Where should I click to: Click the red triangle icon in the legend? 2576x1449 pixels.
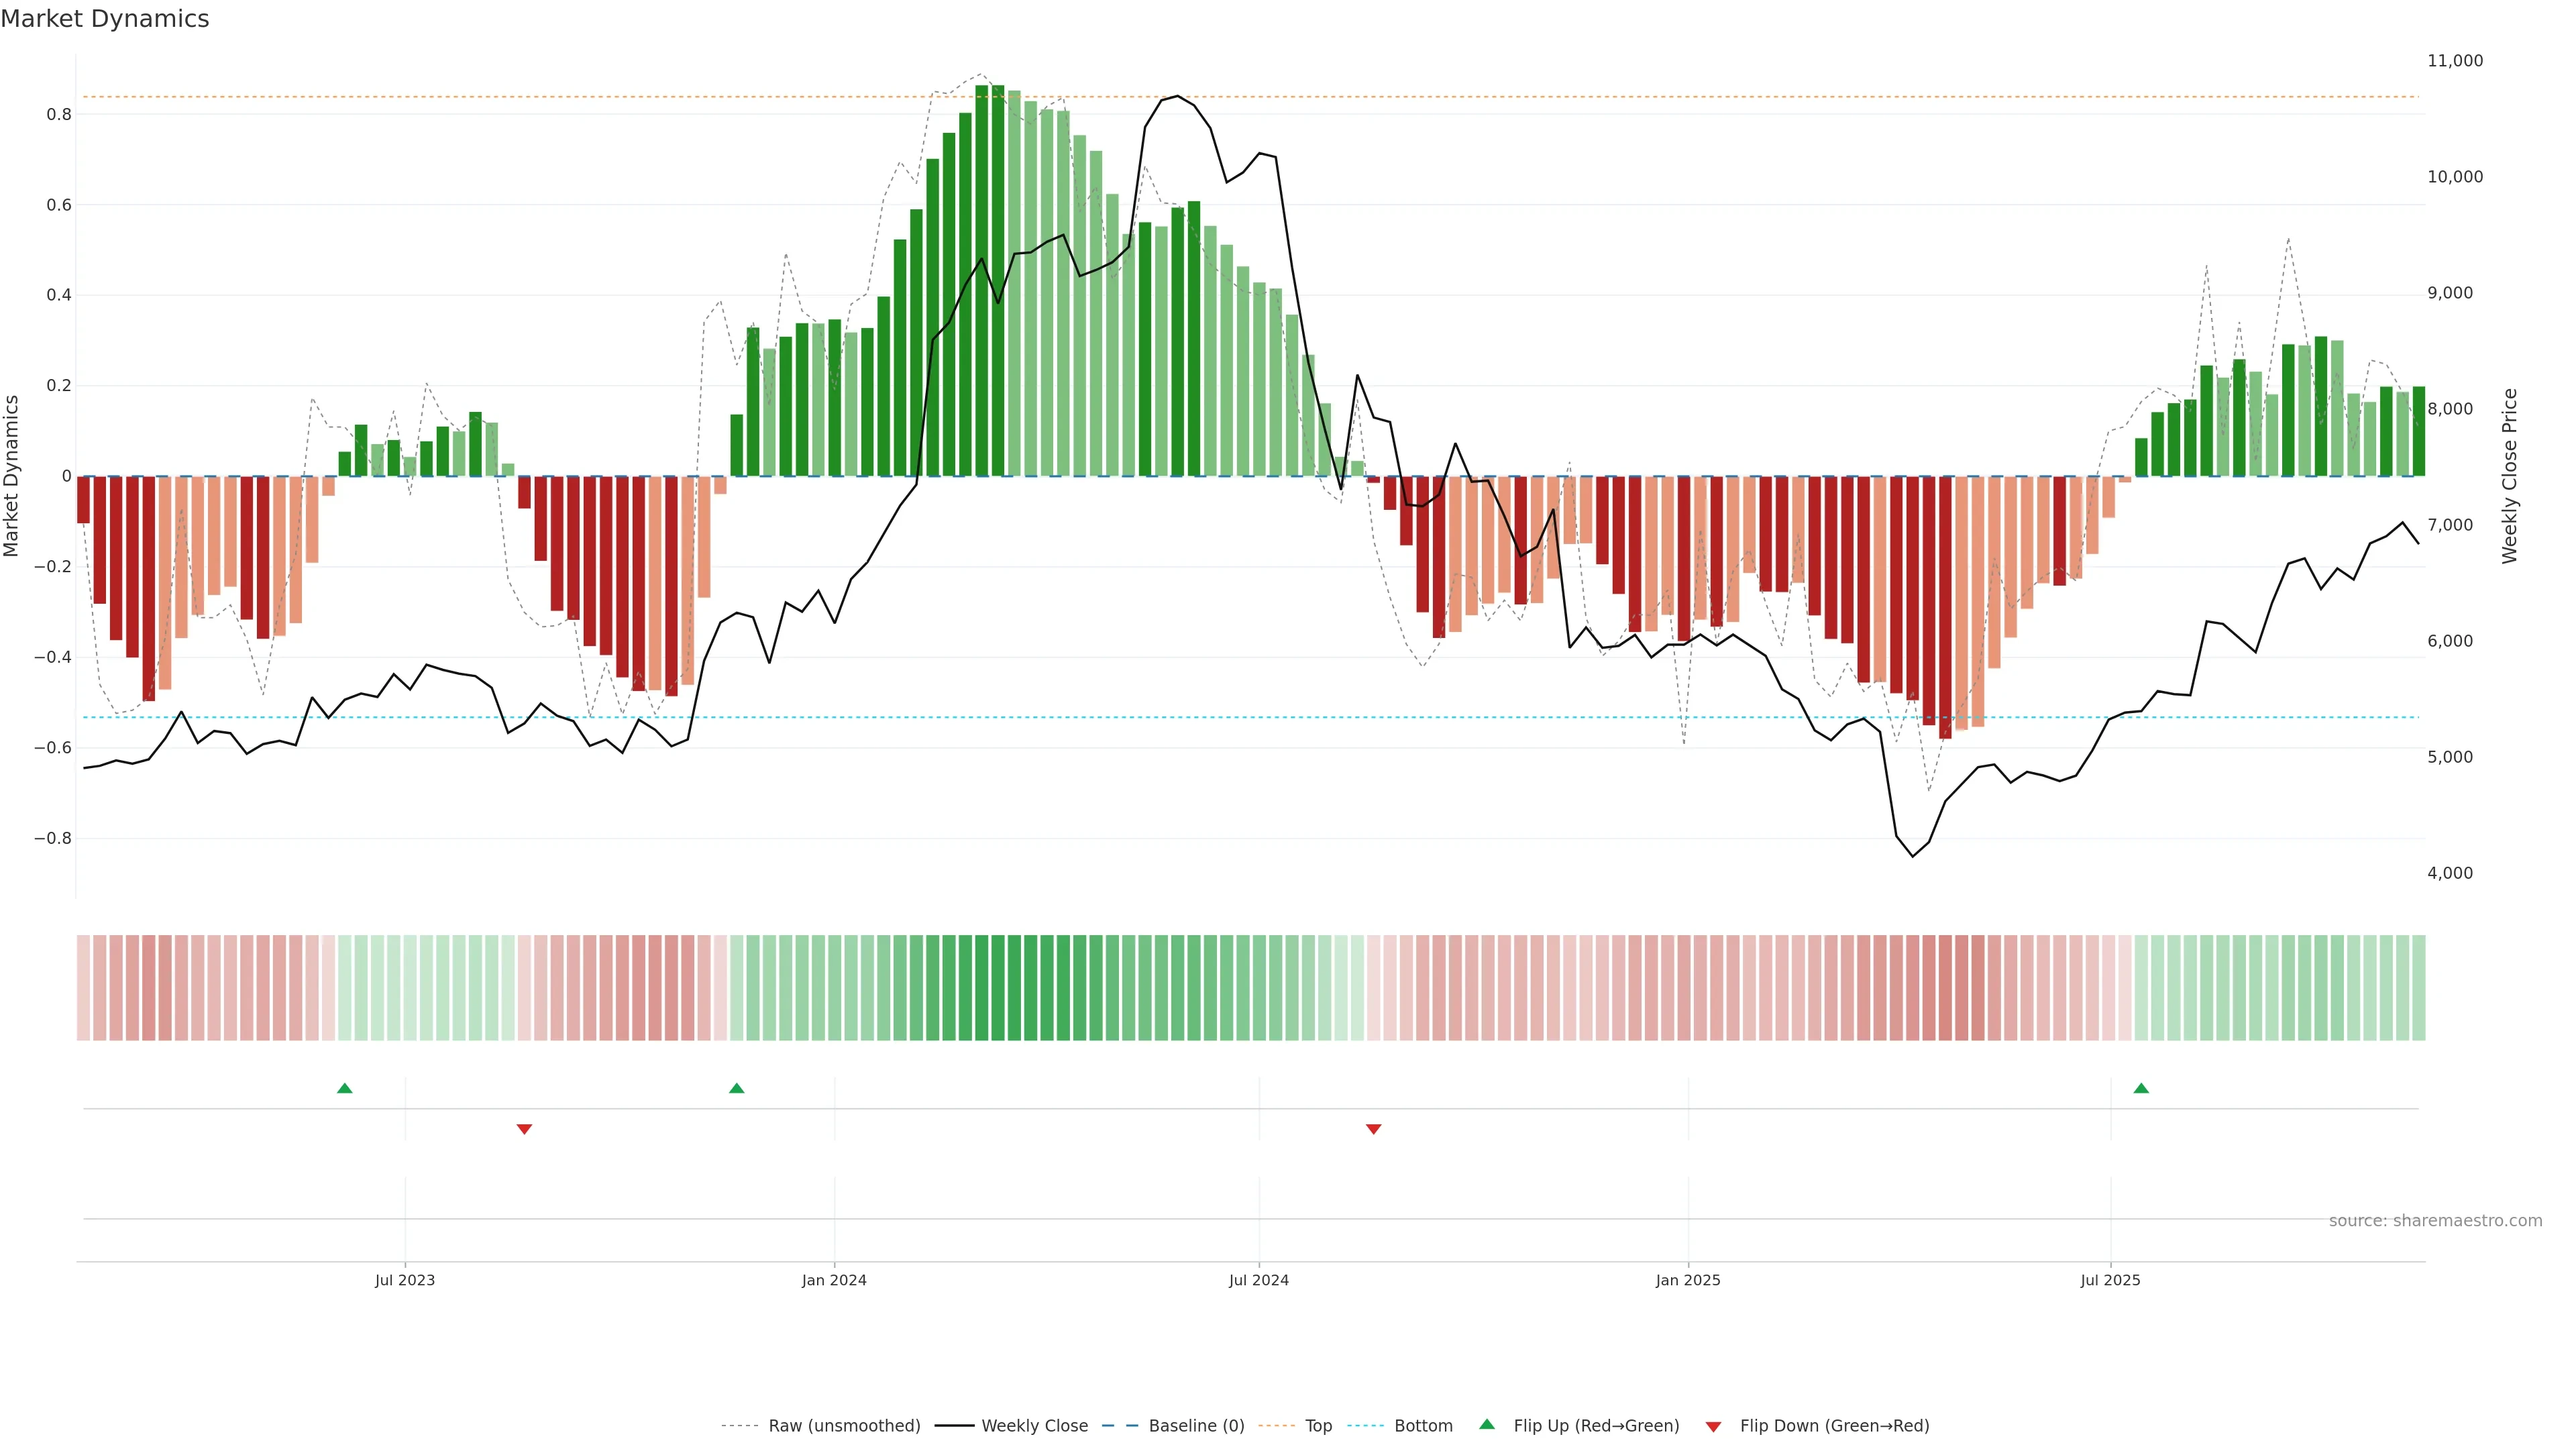pyautogui.click(x=1713, y=1427)
